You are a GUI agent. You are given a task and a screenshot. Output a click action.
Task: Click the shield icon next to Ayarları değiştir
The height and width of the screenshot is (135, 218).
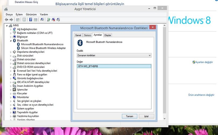coord(194,62)
